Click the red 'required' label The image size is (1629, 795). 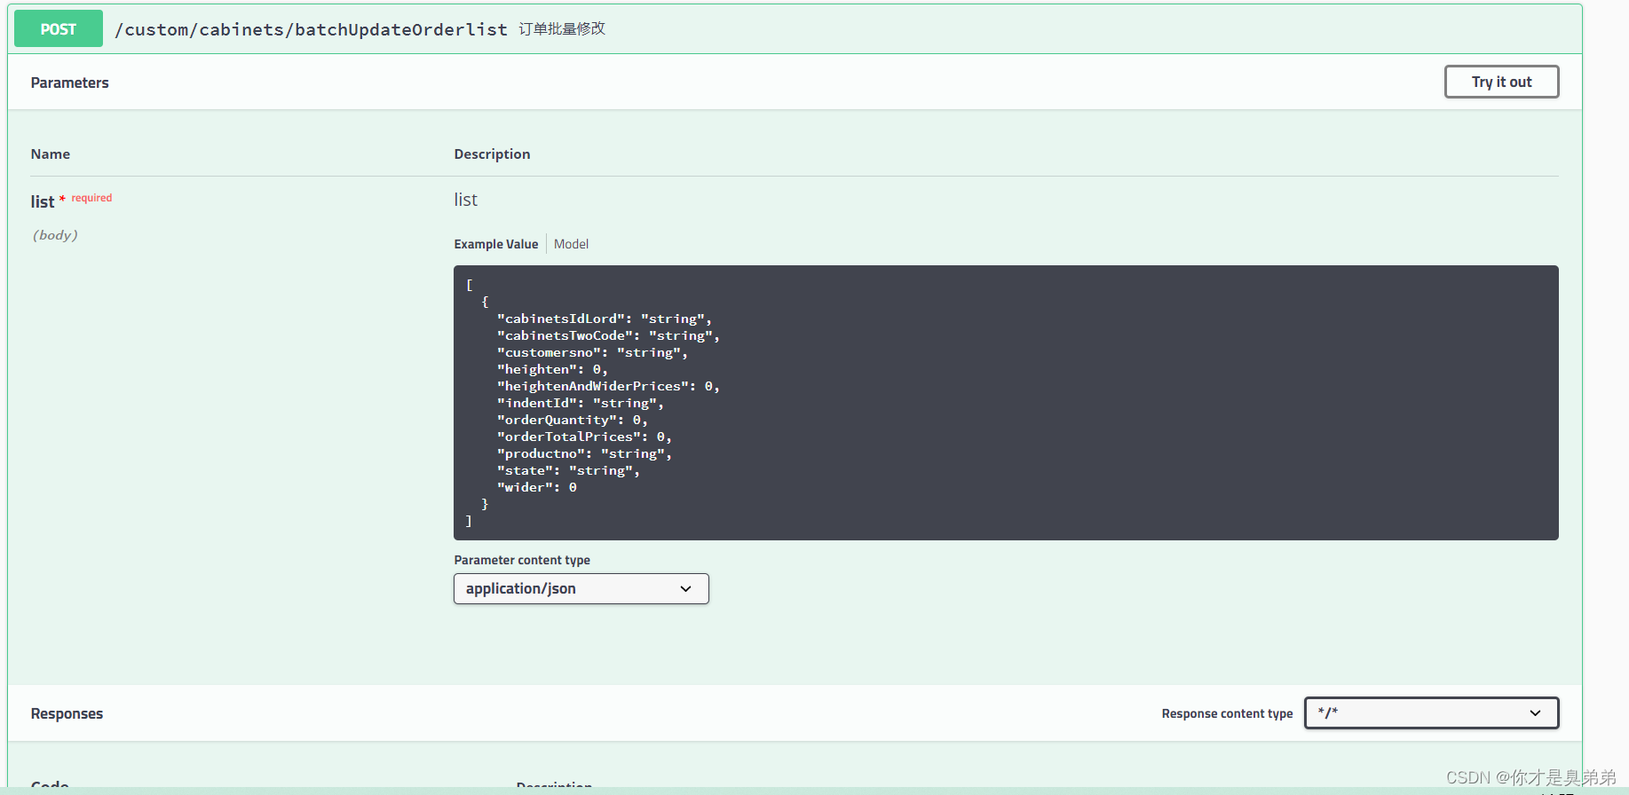click(91, 198)
